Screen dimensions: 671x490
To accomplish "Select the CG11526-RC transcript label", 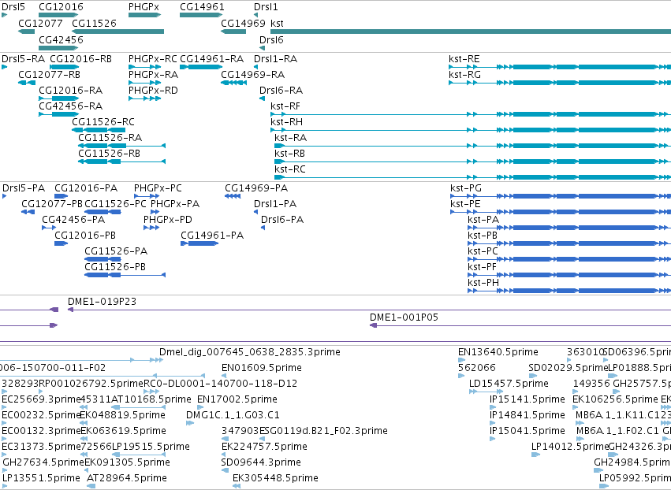I will point(103,122).
